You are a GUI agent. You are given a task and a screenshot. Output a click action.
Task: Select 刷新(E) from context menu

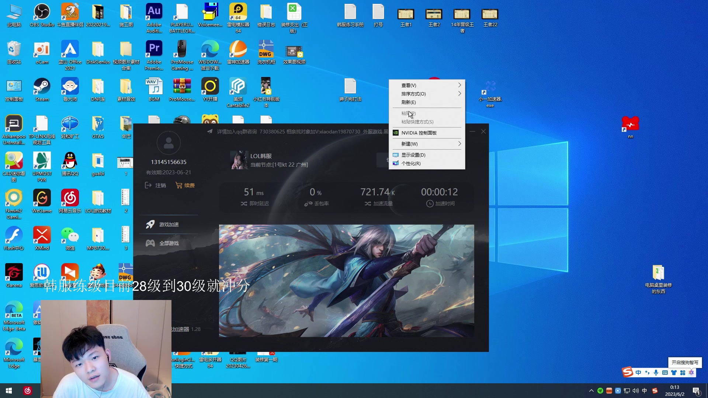click(409, 102)
